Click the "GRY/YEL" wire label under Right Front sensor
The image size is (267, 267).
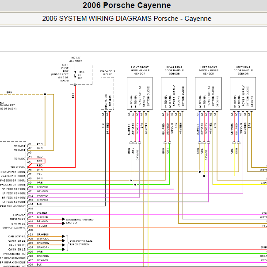146,128
